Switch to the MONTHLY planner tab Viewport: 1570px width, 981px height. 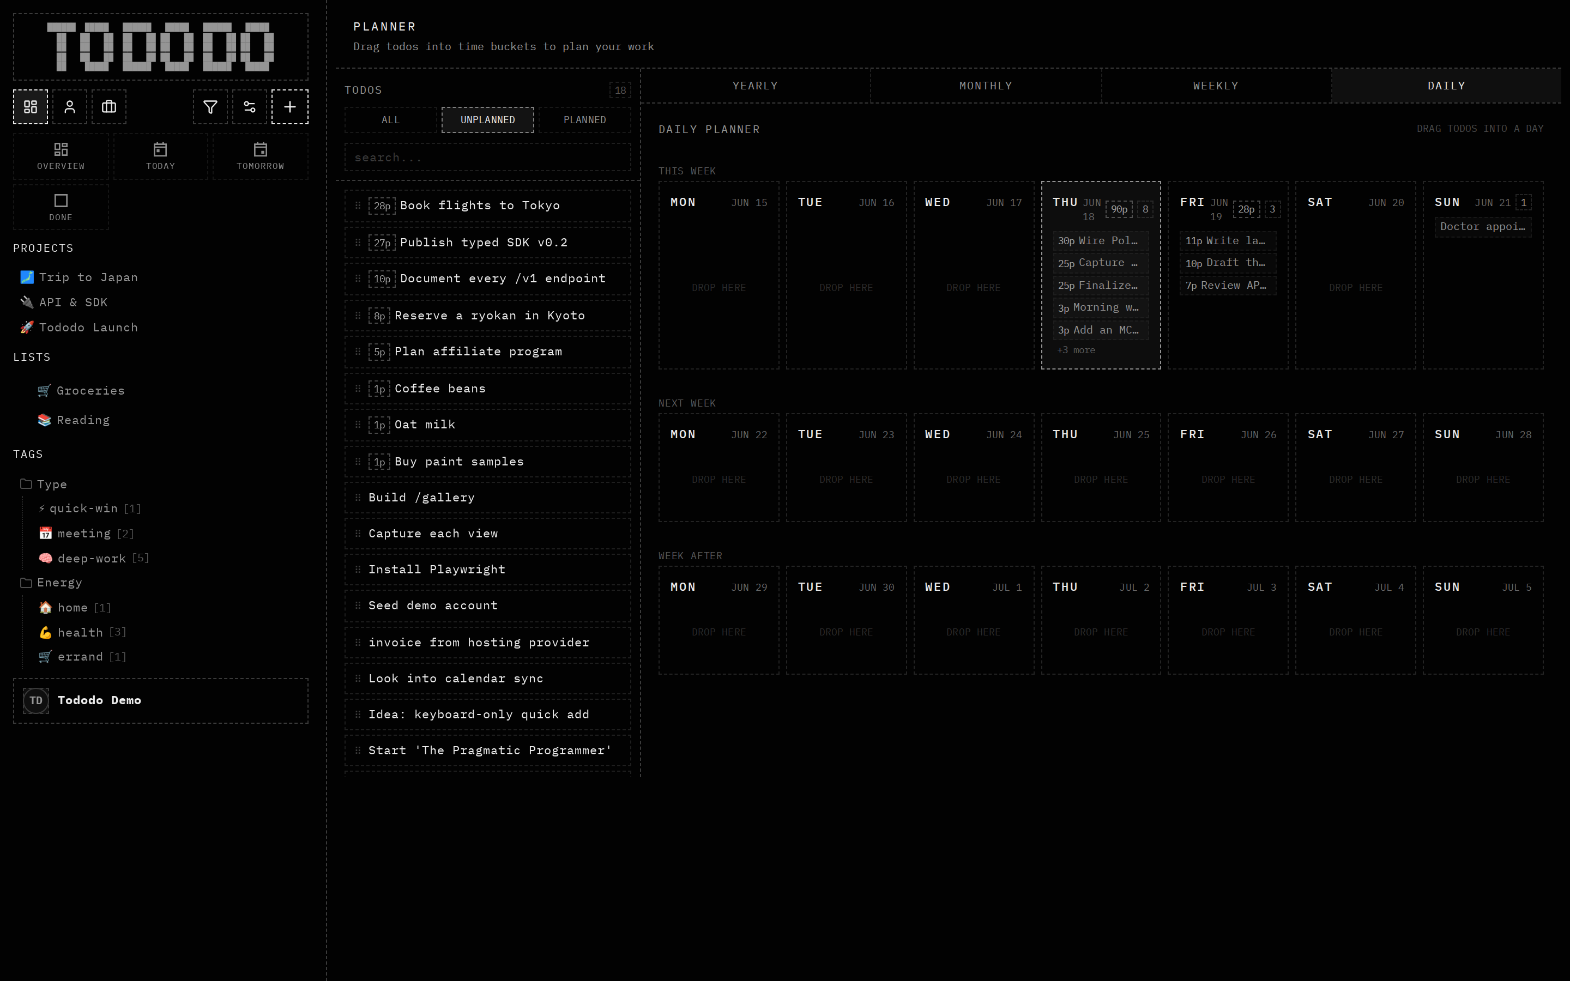click(x=986, y=86)
